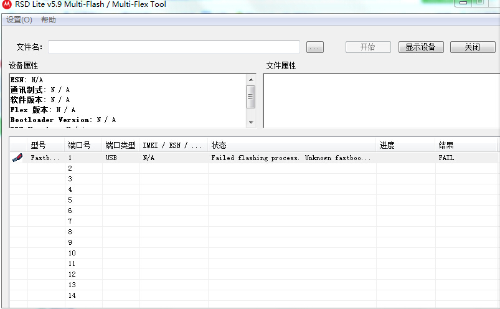
Task: Click the FAIL result cell
Action: (x=446, y=158)
